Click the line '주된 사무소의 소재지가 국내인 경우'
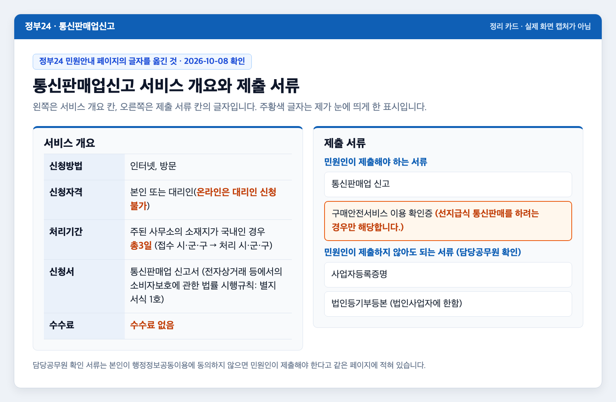The width and height of the screenshot is (616, 402). pos(198,232)
